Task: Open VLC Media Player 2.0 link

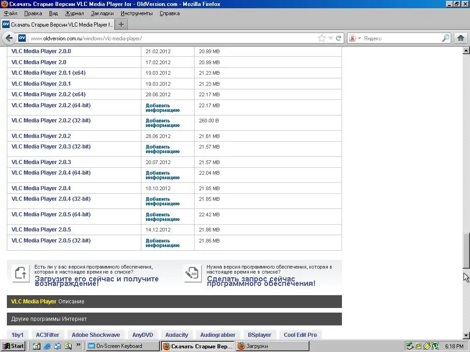Action: 39,62
